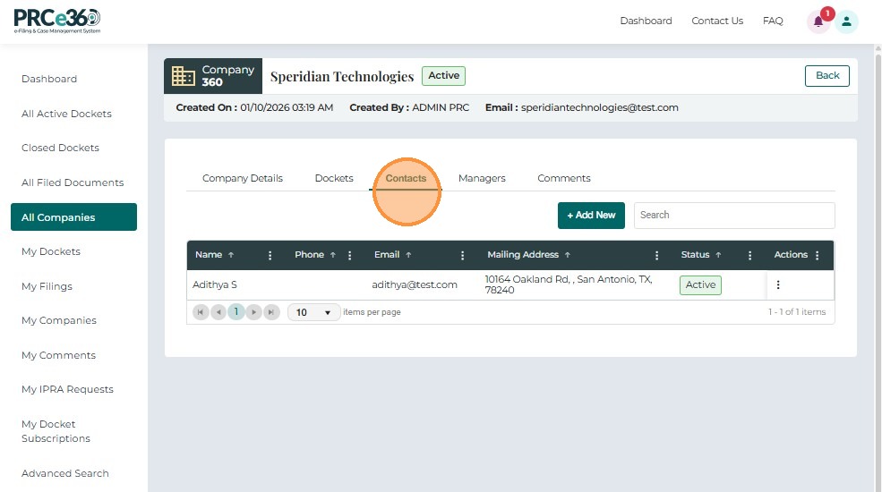Go to the last page arrow
This screenshot has height=492, width=882.
click(271, 312)
